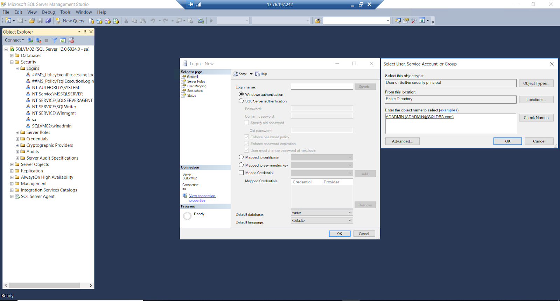Select Mapped to certificate option
Image resolution: width=560 pixels, height=301 pixels.
241,157
